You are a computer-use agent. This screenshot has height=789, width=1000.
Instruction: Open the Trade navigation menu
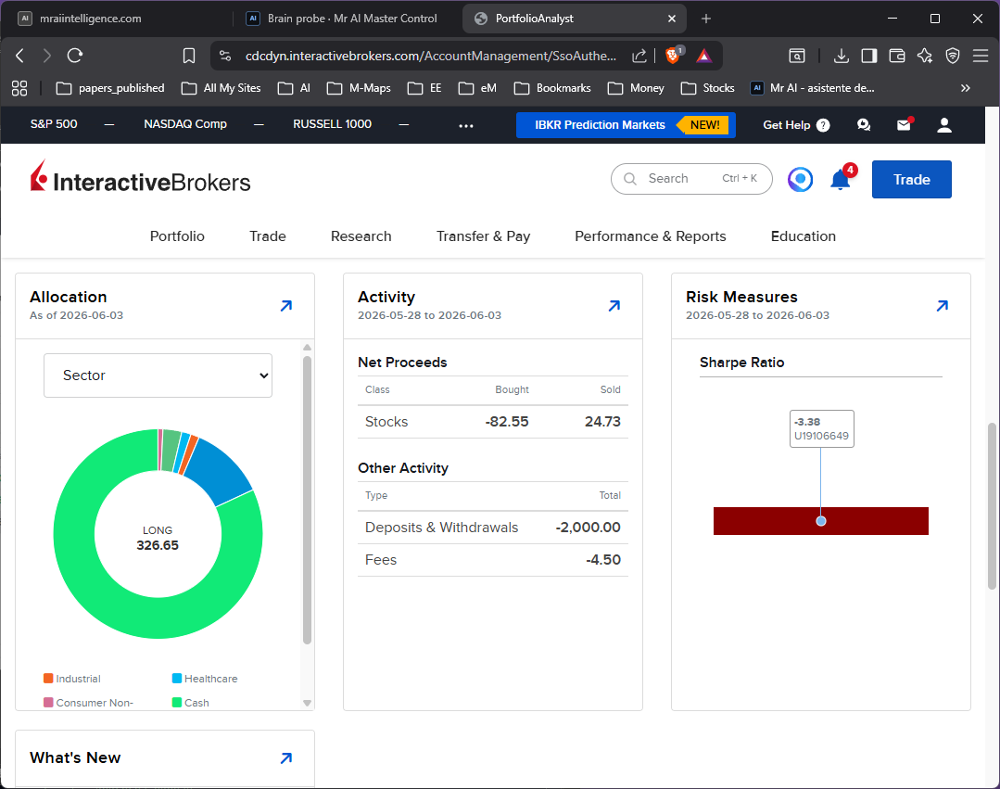coord(267,236)
